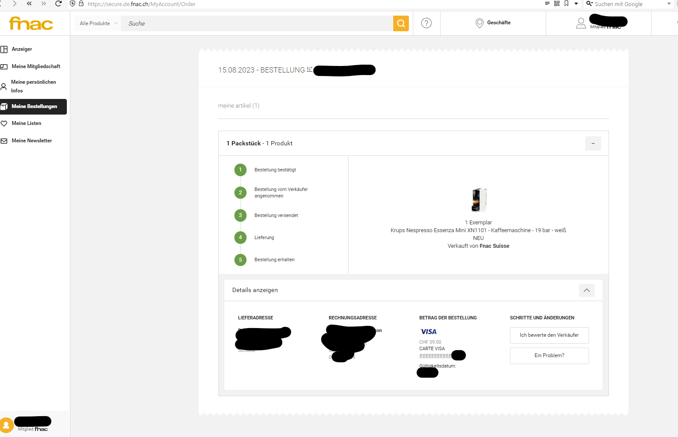Click the envelope icon for Meine Newsletter
678x437 pixels.
(4, 141)
